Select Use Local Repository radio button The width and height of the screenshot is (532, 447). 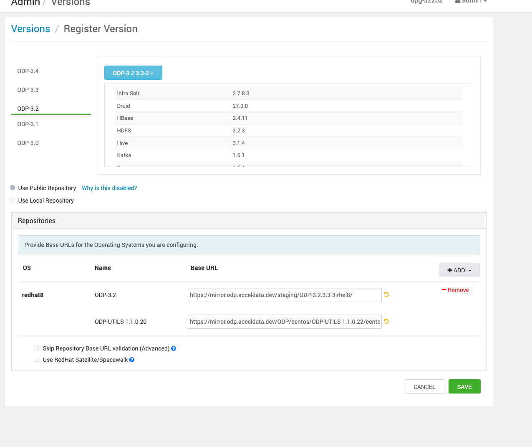point(13,201)
